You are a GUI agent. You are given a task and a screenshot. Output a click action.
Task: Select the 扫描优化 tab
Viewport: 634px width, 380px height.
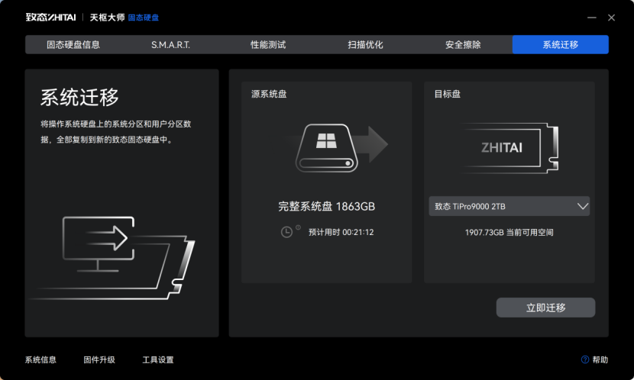366,44
